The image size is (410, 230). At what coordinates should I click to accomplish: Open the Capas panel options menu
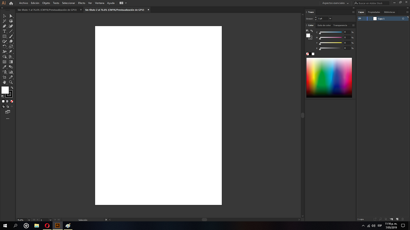coord(407,12)
